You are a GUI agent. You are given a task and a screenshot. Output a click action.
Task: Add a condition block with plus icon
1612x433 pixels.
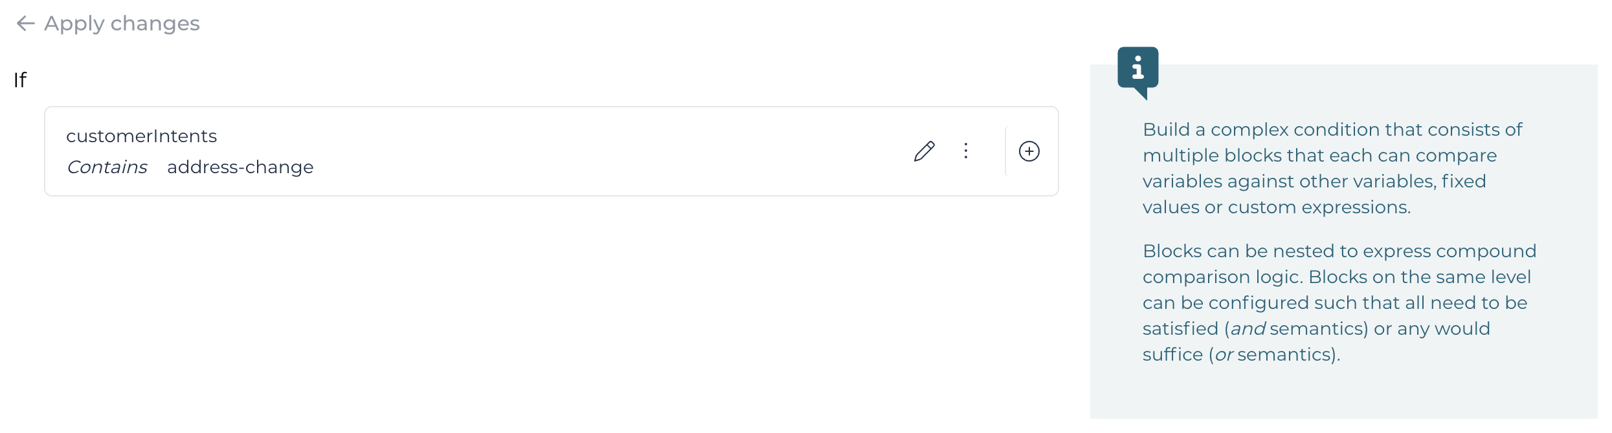[1029, 151]
